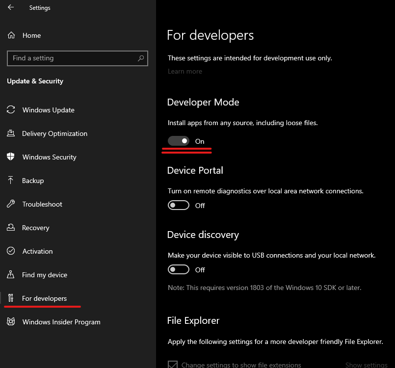Screen dimensions: 395x368
Task: Click the Show settings link
Action: pos(366,365)
